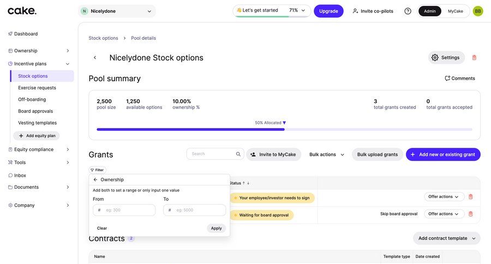Screen dimensions: 491x264
Task: Expand the Bulk actions dropdown
Action: point(327,154)
